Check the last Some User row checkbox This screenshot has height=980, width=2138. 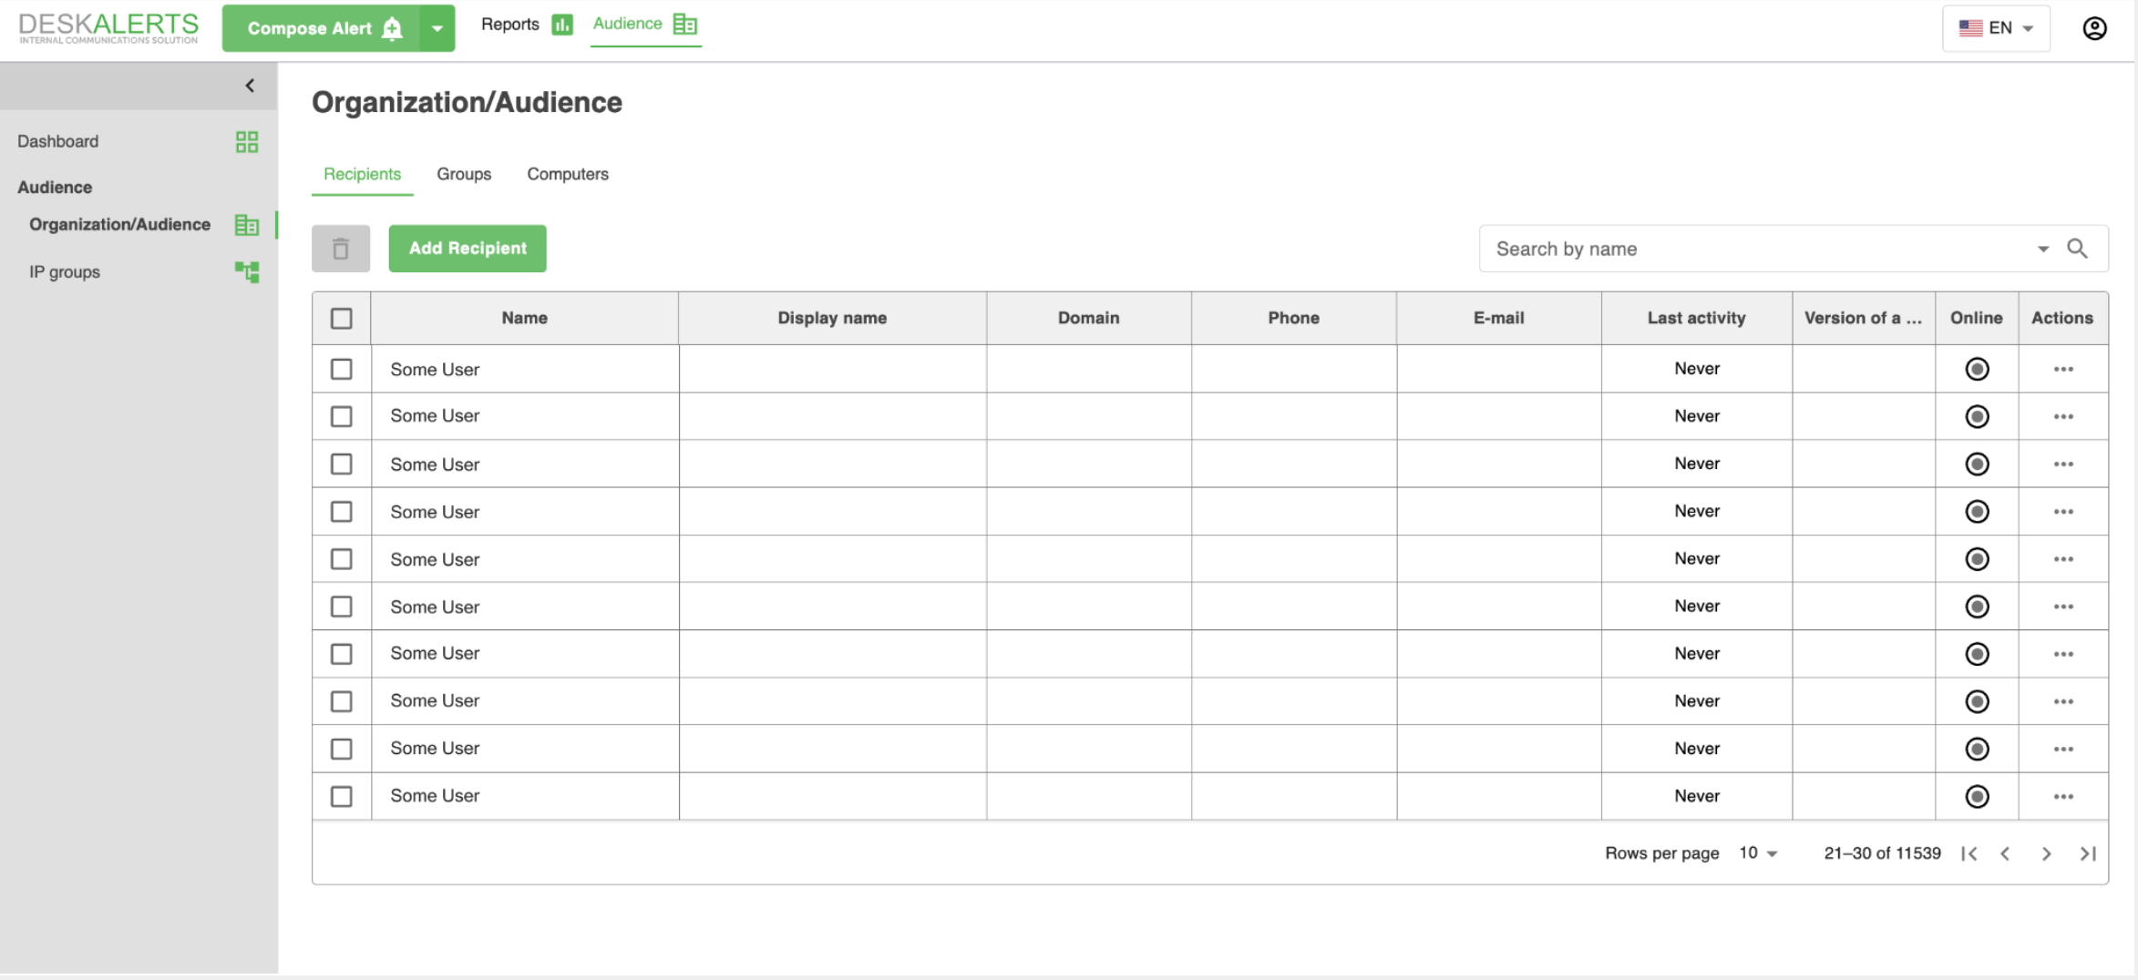coord(341,796)
